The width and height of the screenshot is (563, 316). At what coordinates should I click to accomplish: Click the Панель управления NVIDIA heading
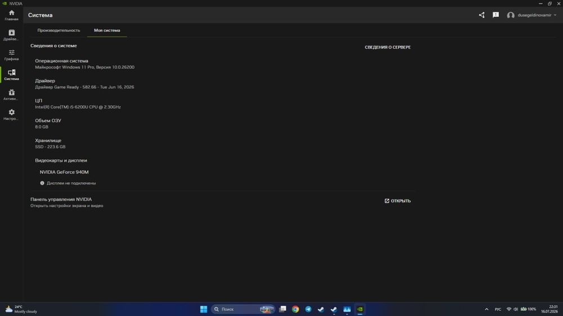pyautogui.click(x=61, y=200)
